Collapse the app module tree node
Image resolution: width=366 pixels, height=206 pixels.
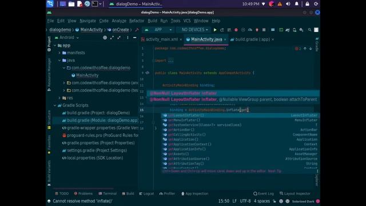(x=55, y=45)
